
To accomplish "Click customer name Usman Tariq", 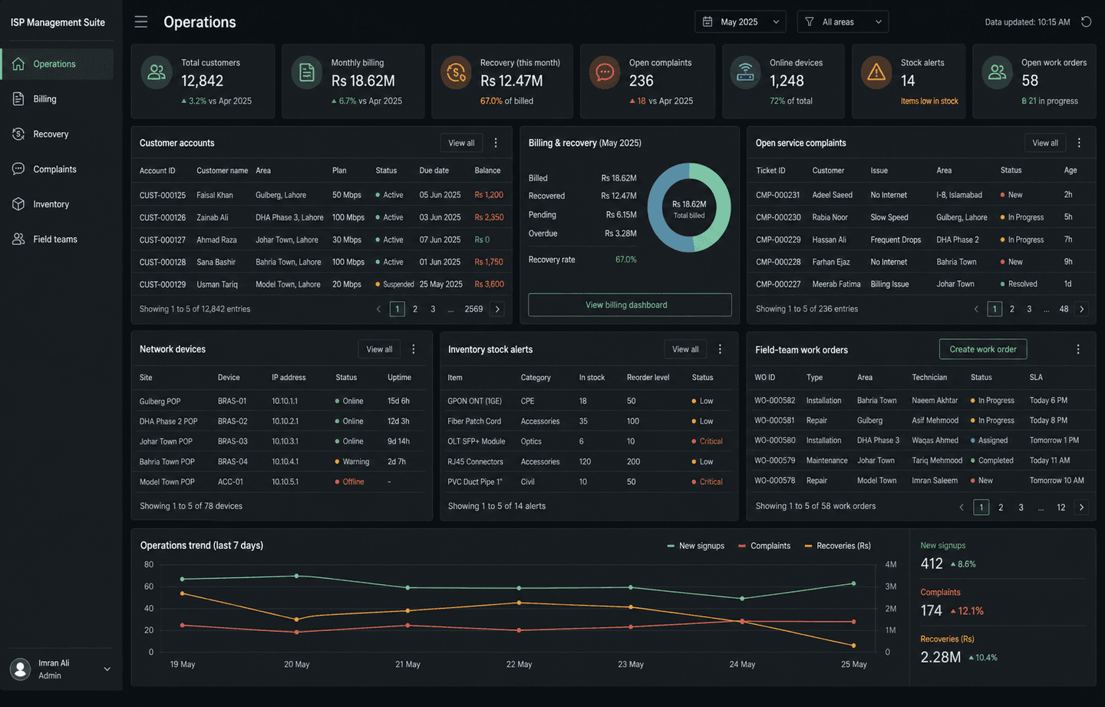I will (x=217, y=284).
